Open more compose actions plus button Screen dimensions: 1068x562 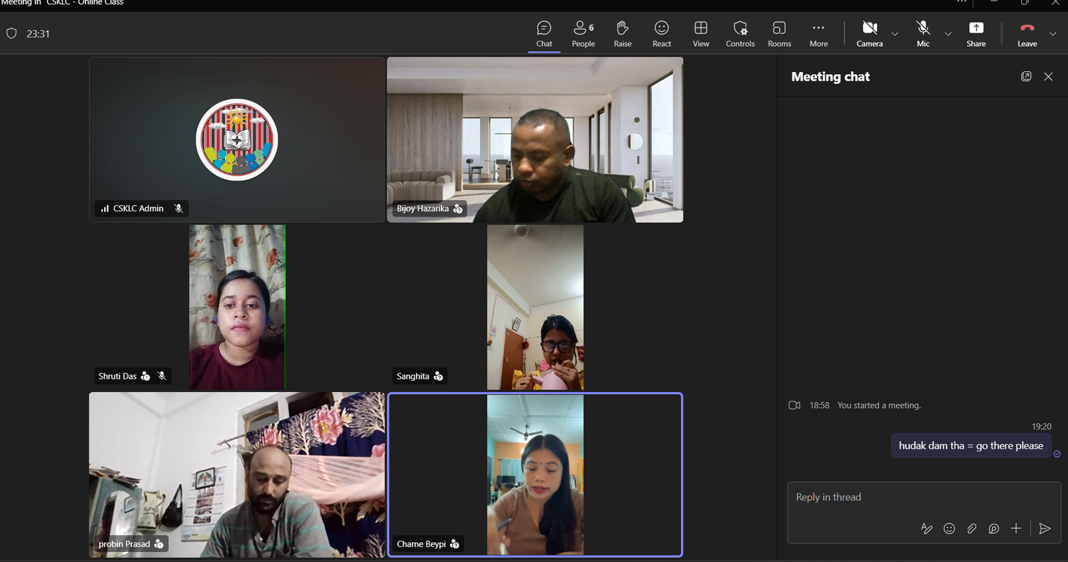point(1016,529)
